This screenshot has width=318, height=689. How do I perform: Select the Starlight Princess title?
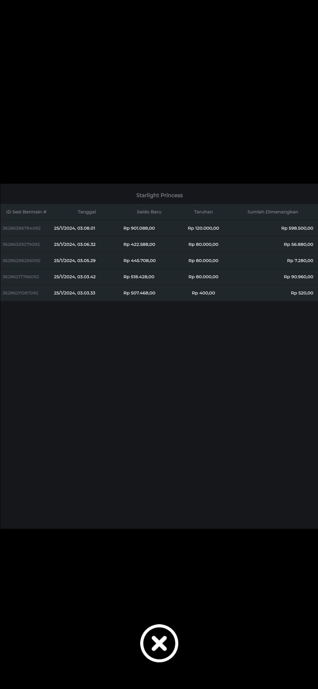[159, 195]
